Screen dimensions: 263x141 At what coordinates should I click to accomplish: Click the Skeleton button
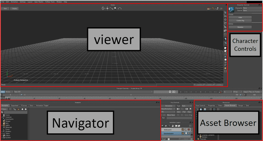click(x=240, y=27)
